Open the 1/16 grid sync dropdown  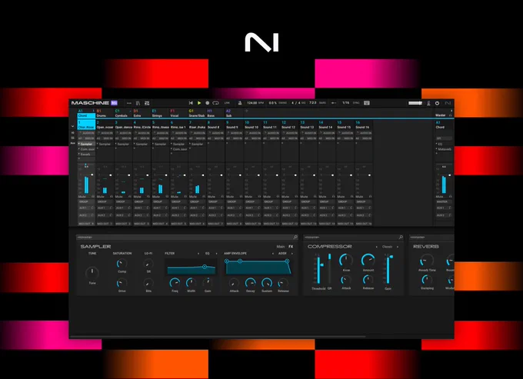(345, 103)
